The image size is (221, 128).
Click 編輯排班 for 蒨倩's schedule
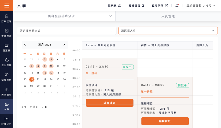[x=165, y=121]
